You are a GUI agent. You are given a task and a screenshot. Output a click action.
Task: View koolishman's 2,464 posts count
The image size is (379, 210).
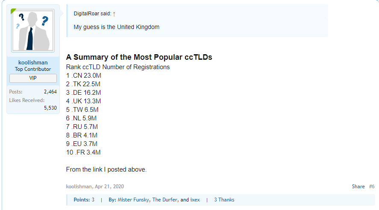click(50, 92)
